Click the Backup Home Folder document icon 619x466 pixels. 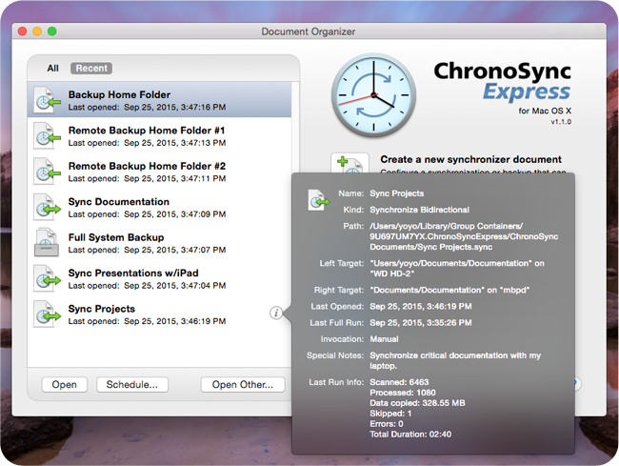(x=47, y=100)
